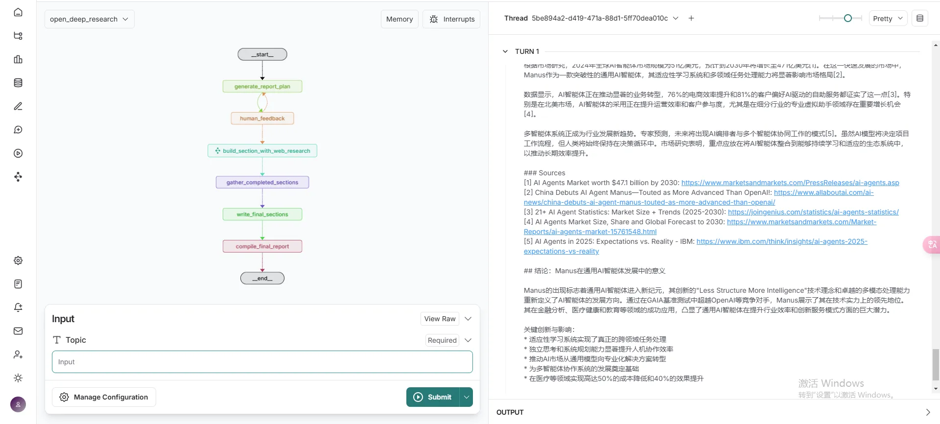Toggle the sun theme icon
This screenshot has height=424, width=940.
(18, 378)
